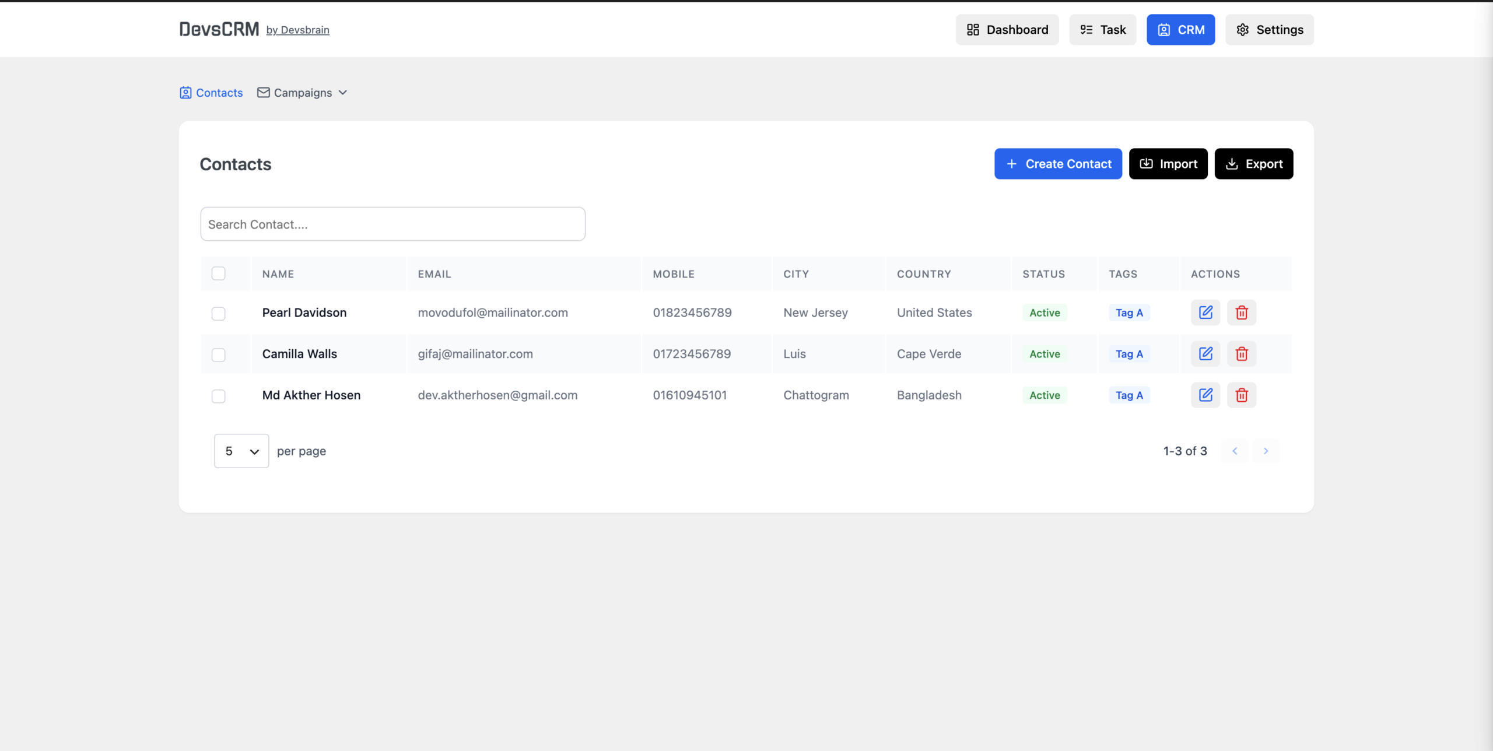The image size is (1493, 751).
Task: Open the Task nav item
Action: click(1102, 30)
